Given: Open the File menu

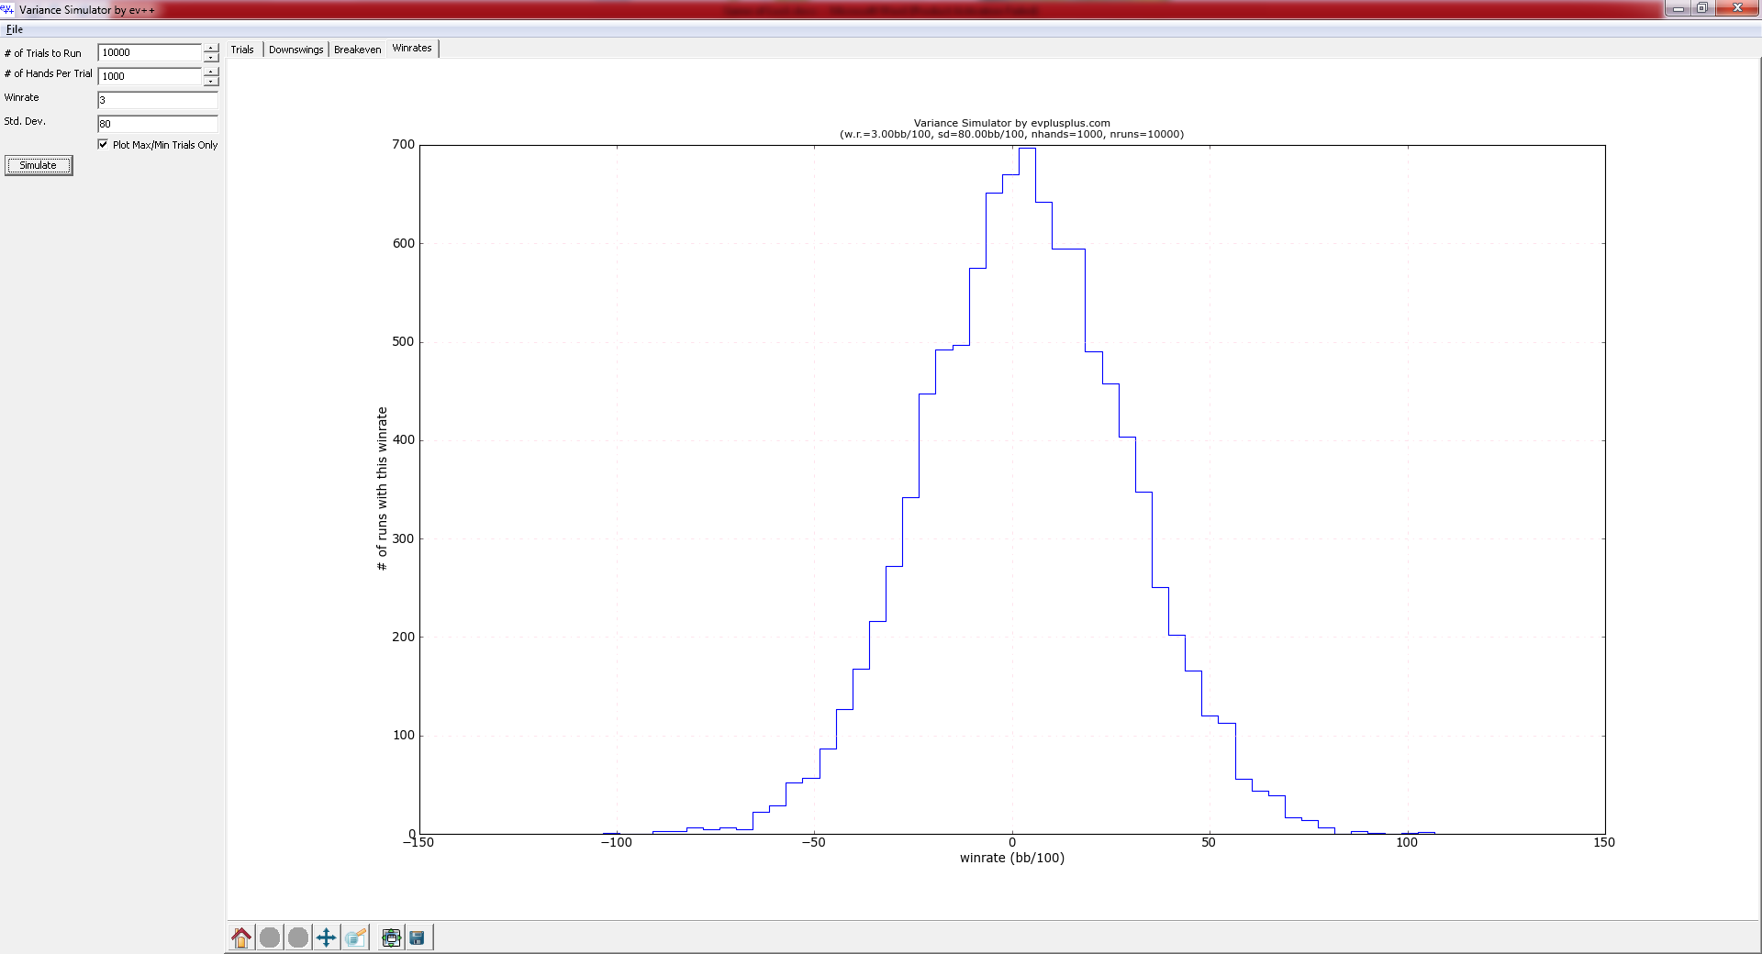Looking at the screenshot, I should coord(14,29).
